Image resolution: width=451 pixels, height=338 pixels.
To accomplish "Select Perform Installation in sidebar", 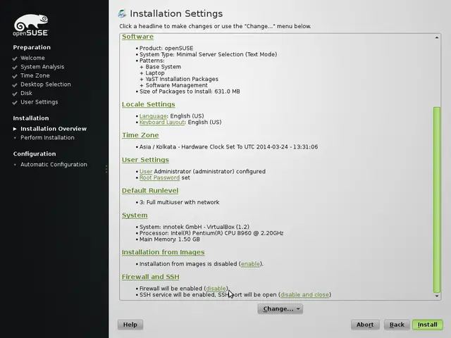I will pos(47,137).
